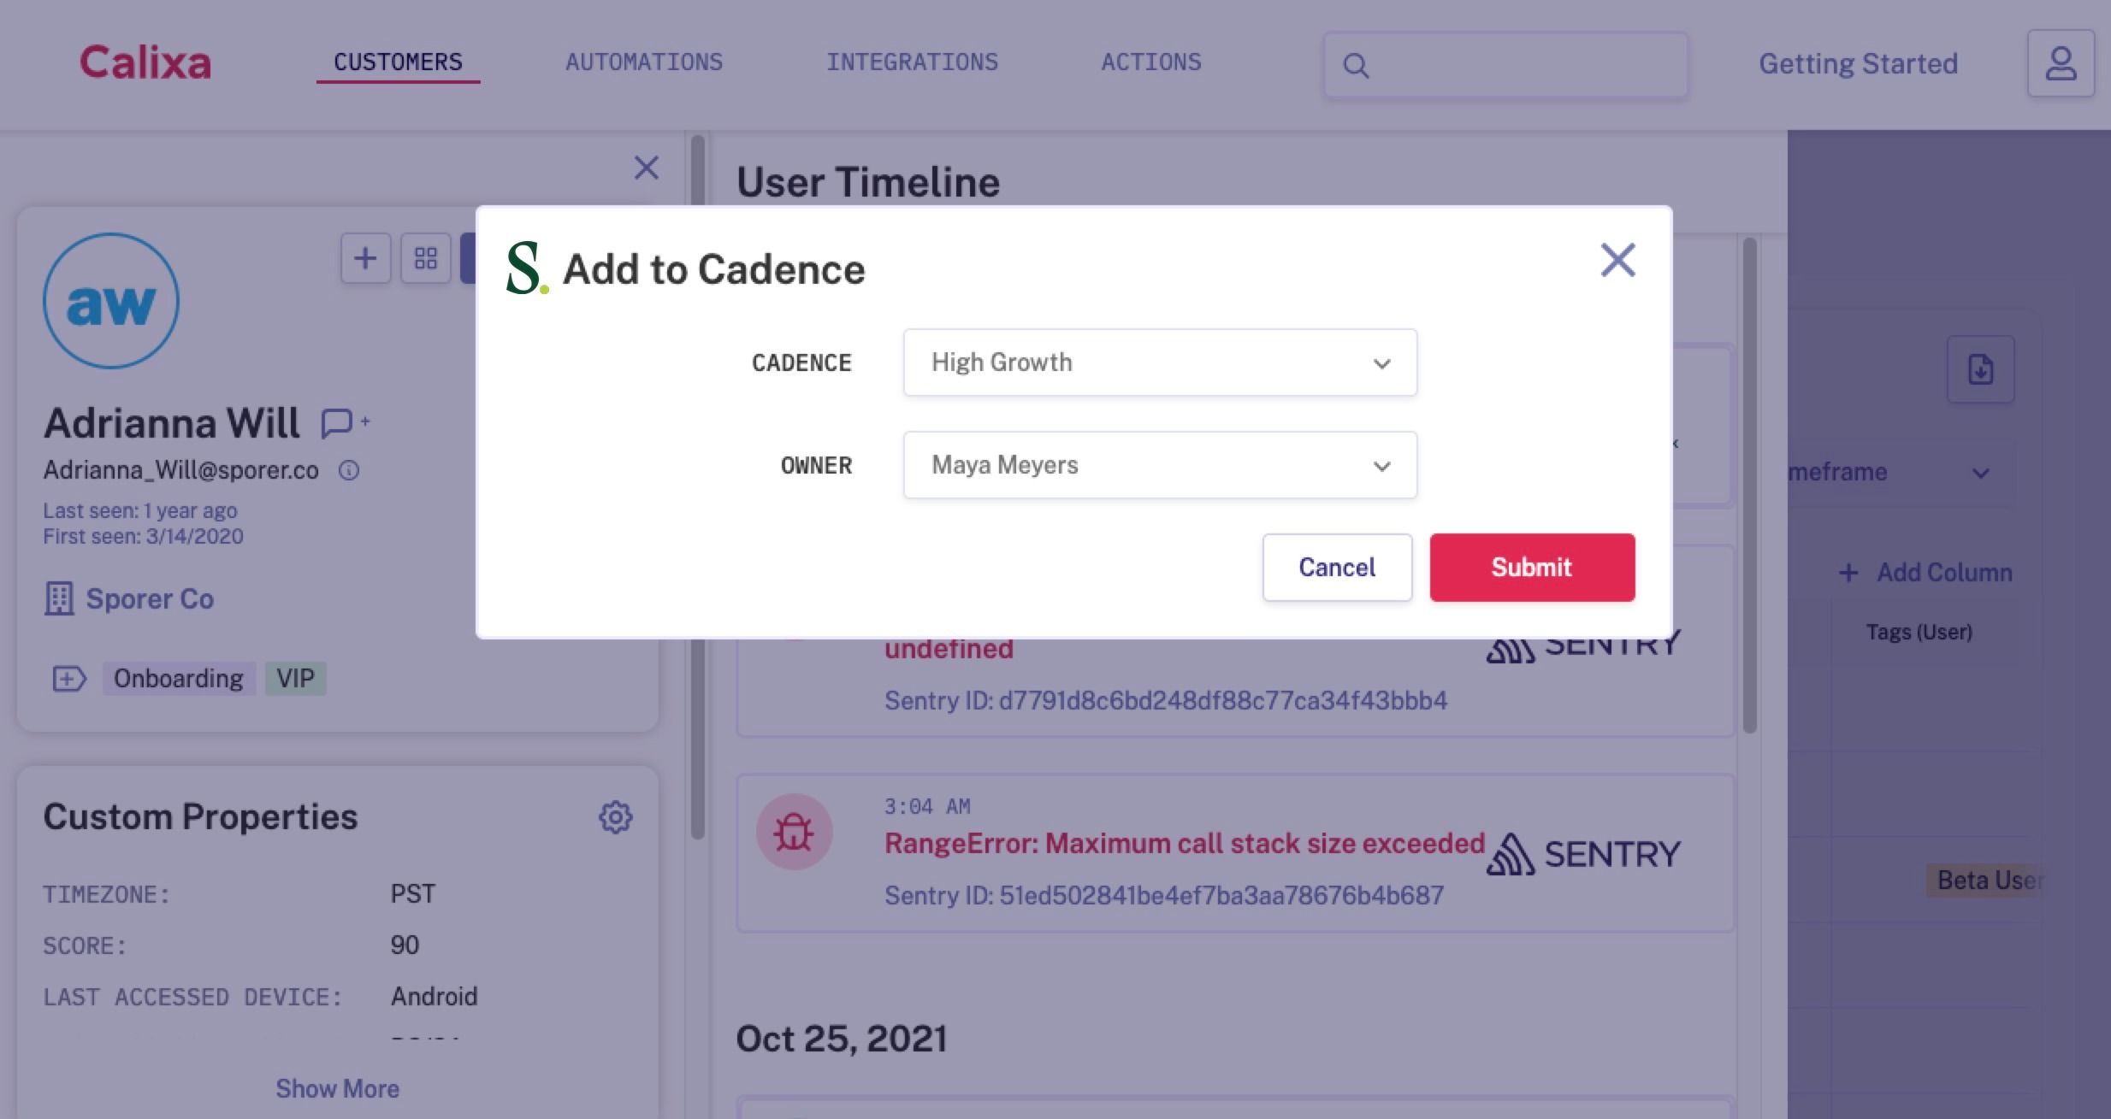
Task: Cancel the Add to Cadence dialog
Action: pos(1337,568)
